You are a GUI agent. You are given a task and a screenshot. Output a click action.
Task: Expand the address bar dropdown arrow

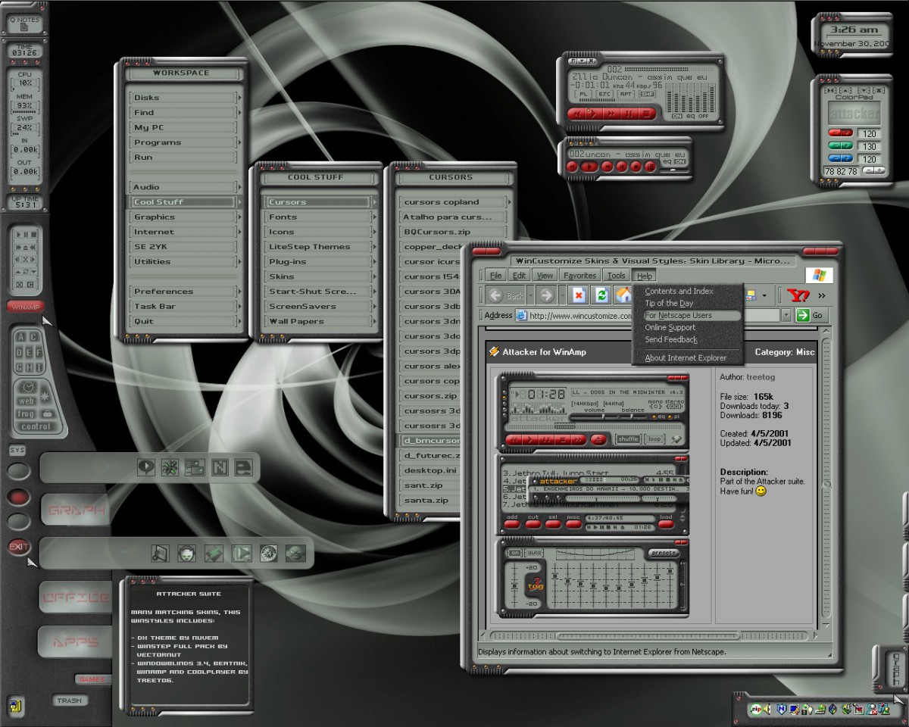pyautogui.click(x=786, y=315)
